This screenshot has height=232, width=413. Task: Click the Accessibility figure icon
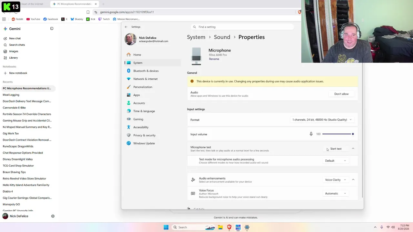coord(129,127)
